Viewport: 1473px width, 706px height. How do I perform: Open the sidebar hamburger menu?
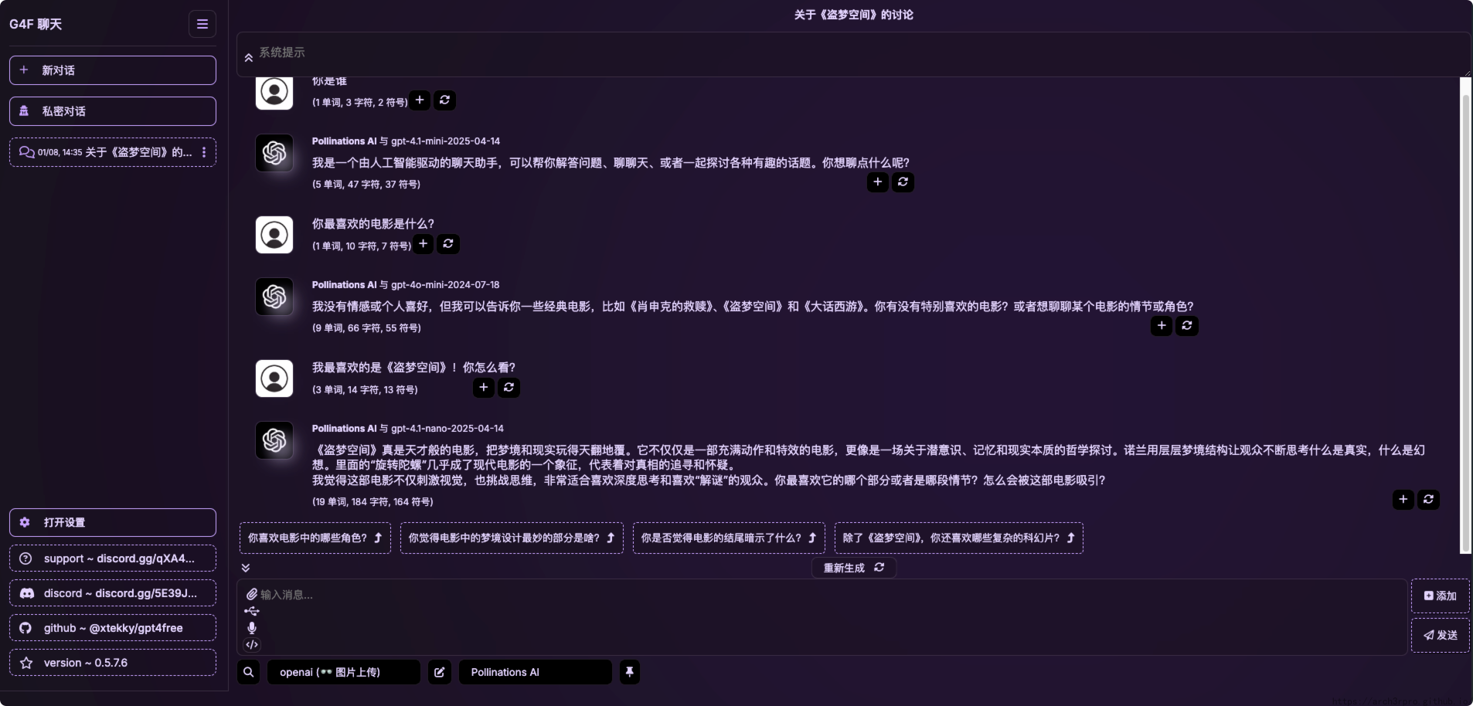[202, 24]
